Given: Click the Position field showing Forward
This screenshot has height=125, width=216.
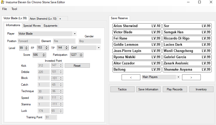Looking at the screenshot, I should (x=29, y=41).
